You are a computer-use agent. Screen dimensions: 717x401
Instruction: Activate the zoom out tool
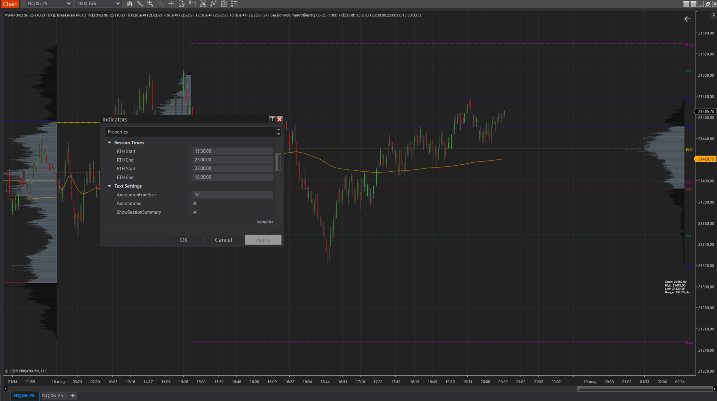tap(160, 3)
